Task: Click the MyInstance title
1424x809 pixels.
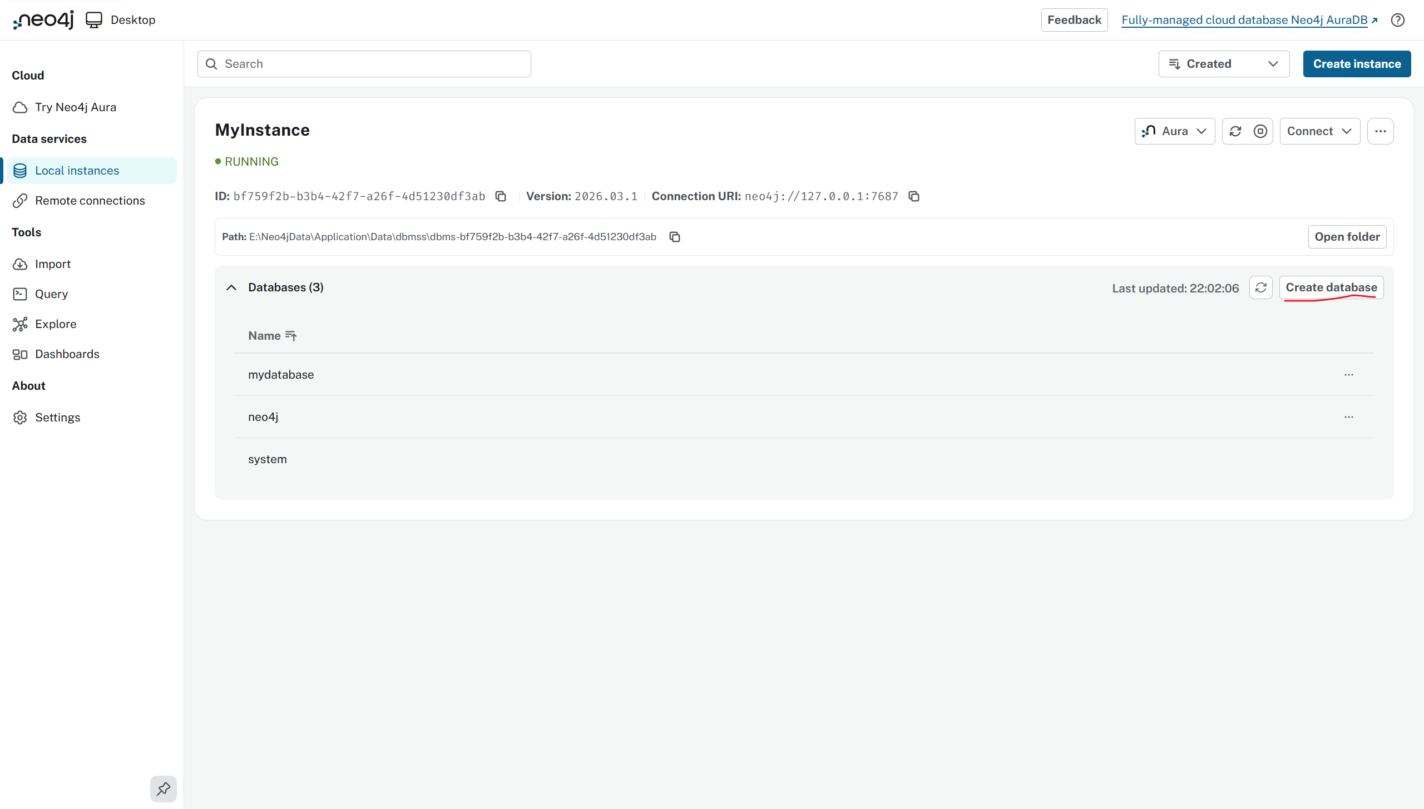Action: pyautogui.click(x=263, y=130)
